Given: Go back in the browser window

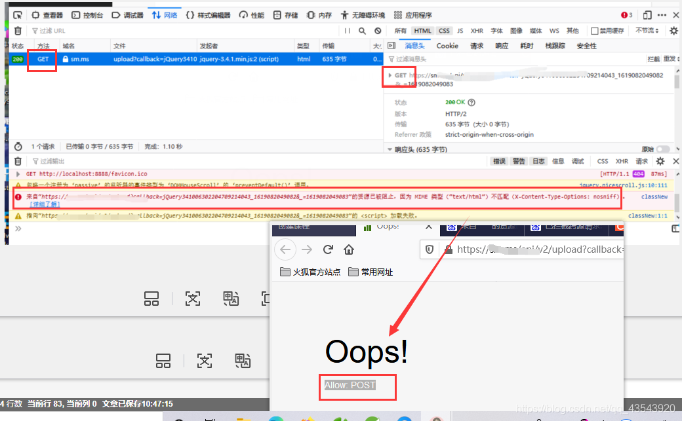Looking at the screenshot, I should click(x=285, y=250).
